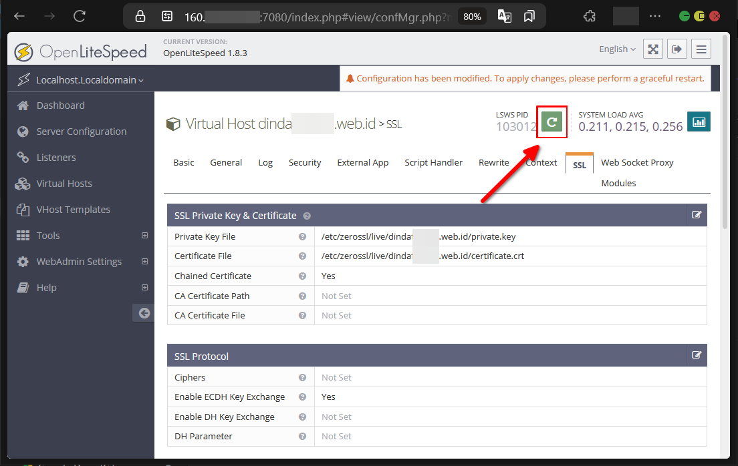The width and height of the screenshot is (738, 466).
Task: Click the green graceful restart icon
Action: tap(551, 122)
